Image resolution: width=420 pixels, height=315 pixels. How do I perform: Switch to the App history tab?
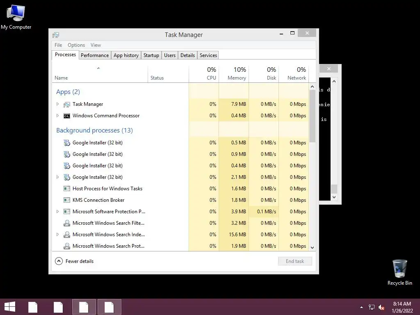pyautogui.click(x=126, y=55)
